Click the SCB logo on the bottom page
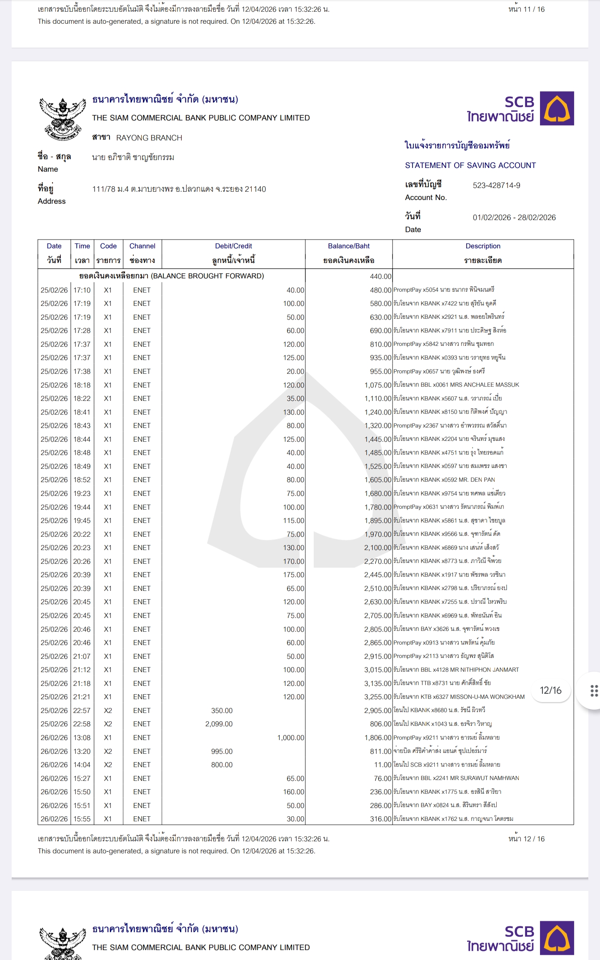The image size is (600, 960). (557, 937)
